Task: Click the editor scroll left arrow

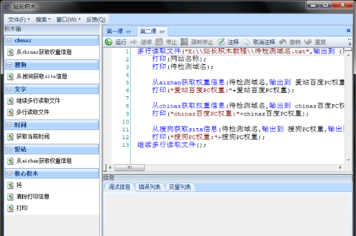Action: pyautogui.click(x=110, y=168)
